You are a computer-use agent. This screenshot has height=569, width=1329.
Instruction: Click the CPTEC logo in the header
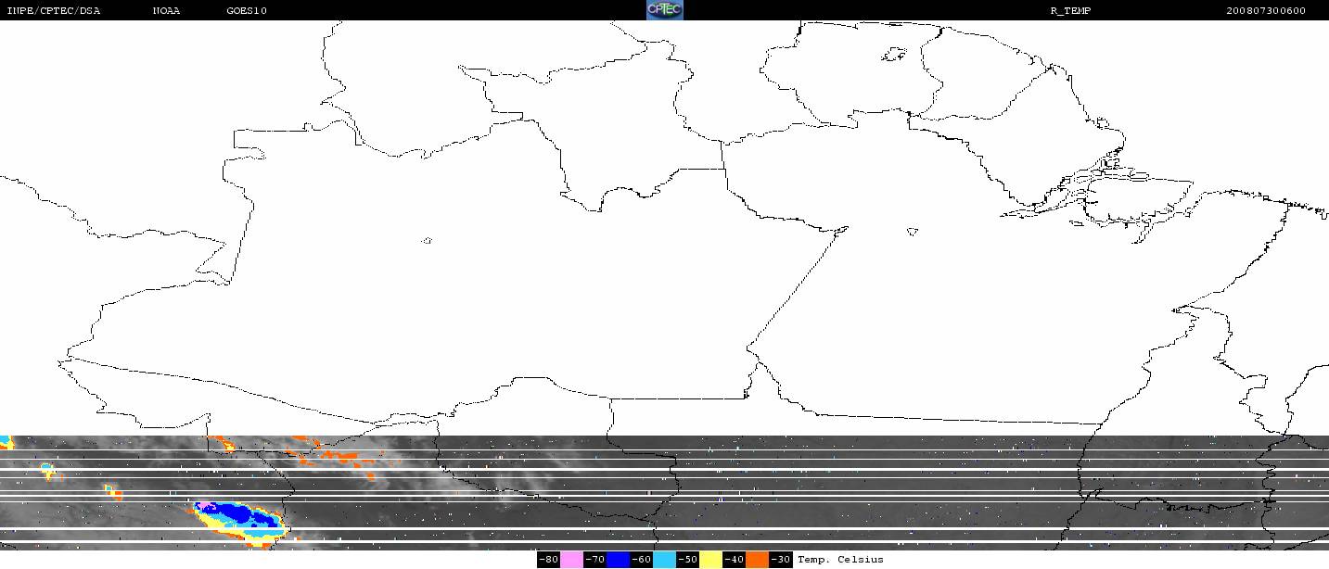pos(664,10)
